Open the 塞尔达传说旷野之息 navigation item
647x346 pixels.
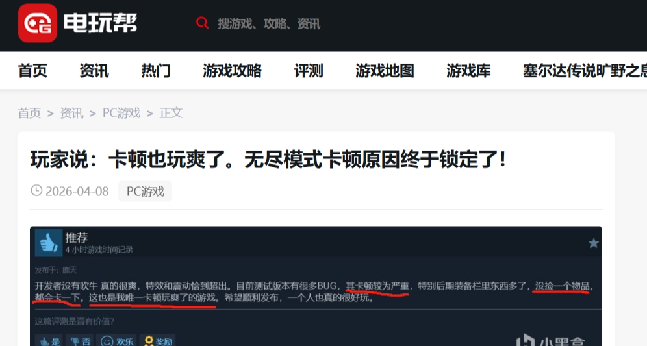pos(585,71)
